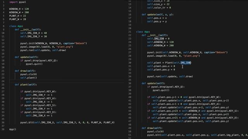Click the 'self.plant()' call on line 23
The height and width of the screenshot is (139, 248).
pyautogui.click(x=29, y=78)
